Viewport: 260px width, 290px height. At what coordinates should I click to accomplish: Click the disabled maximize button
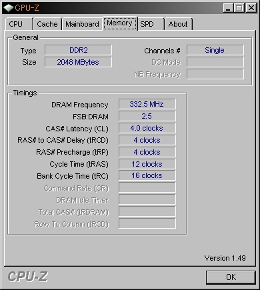pos(239,8)
